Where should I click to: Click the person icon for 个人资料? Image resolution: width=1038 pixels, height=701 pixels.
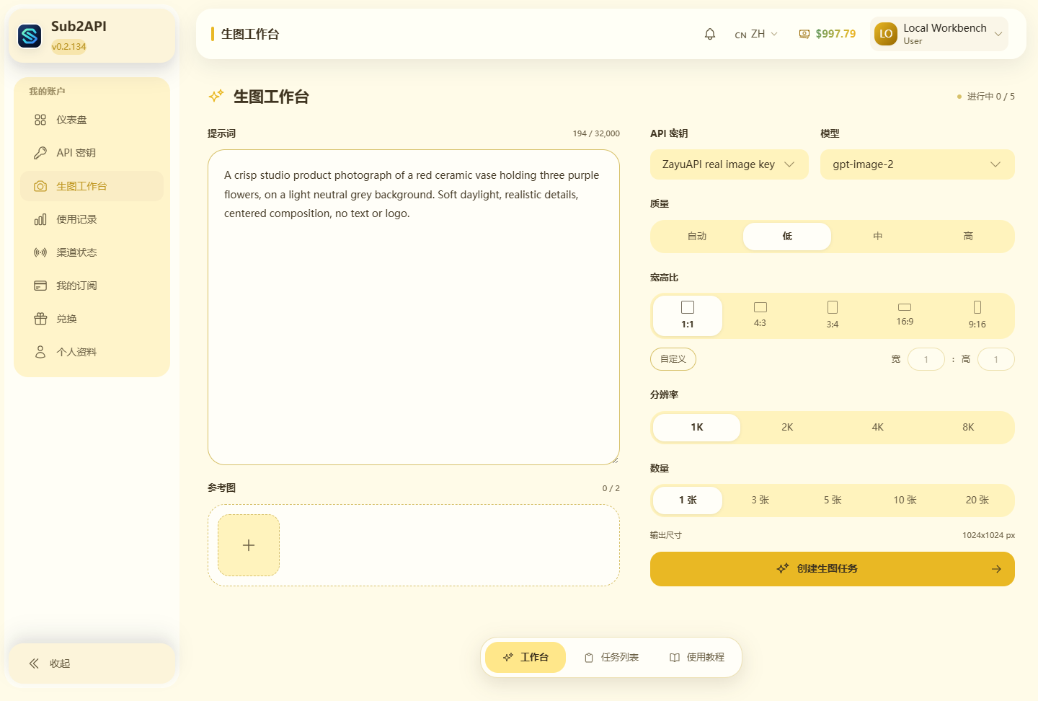coord(40,352)
